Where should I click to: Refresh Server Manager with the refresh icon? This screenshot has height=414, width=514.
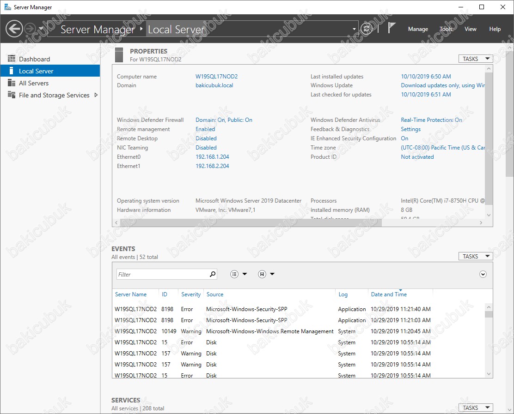367,29
